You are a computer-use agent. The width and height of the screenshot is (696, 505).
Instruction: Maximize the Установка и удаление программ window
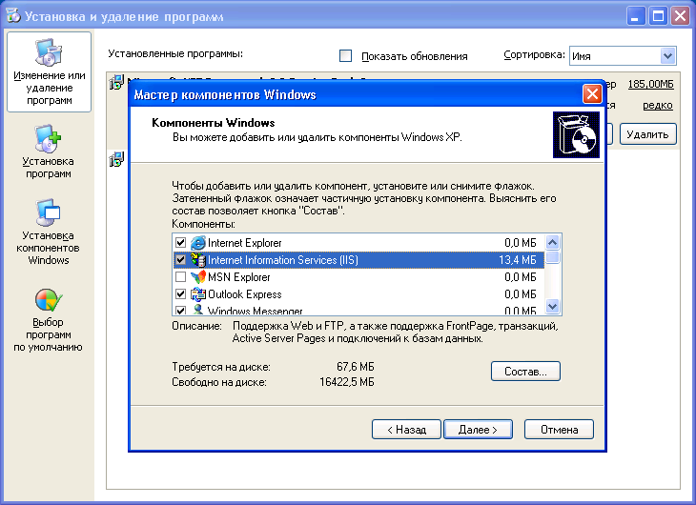pyautogui.click(x=658, y=16)
